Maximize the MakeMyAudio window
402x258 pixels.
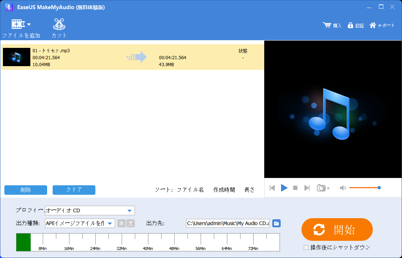click(x=381, y=7)
